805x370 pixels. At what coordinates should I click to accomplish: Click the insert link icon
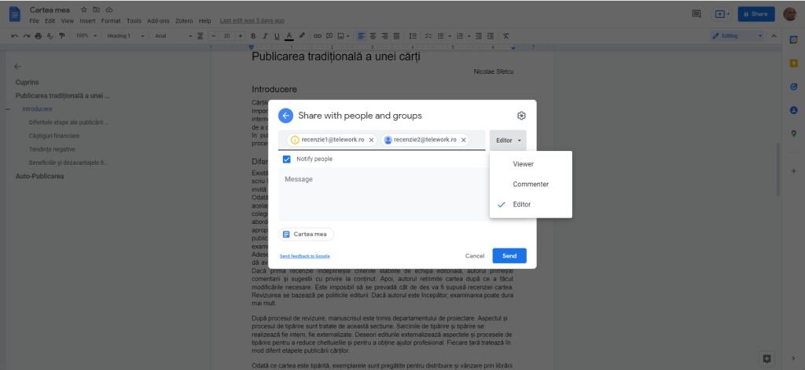click(318, 36)
